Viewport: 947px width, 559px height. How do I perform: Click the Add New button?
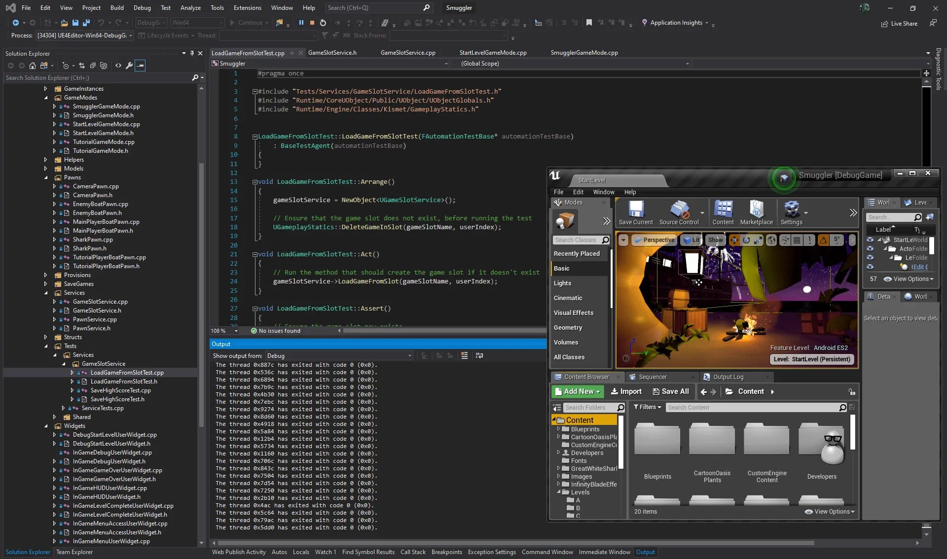pos(578,391)
